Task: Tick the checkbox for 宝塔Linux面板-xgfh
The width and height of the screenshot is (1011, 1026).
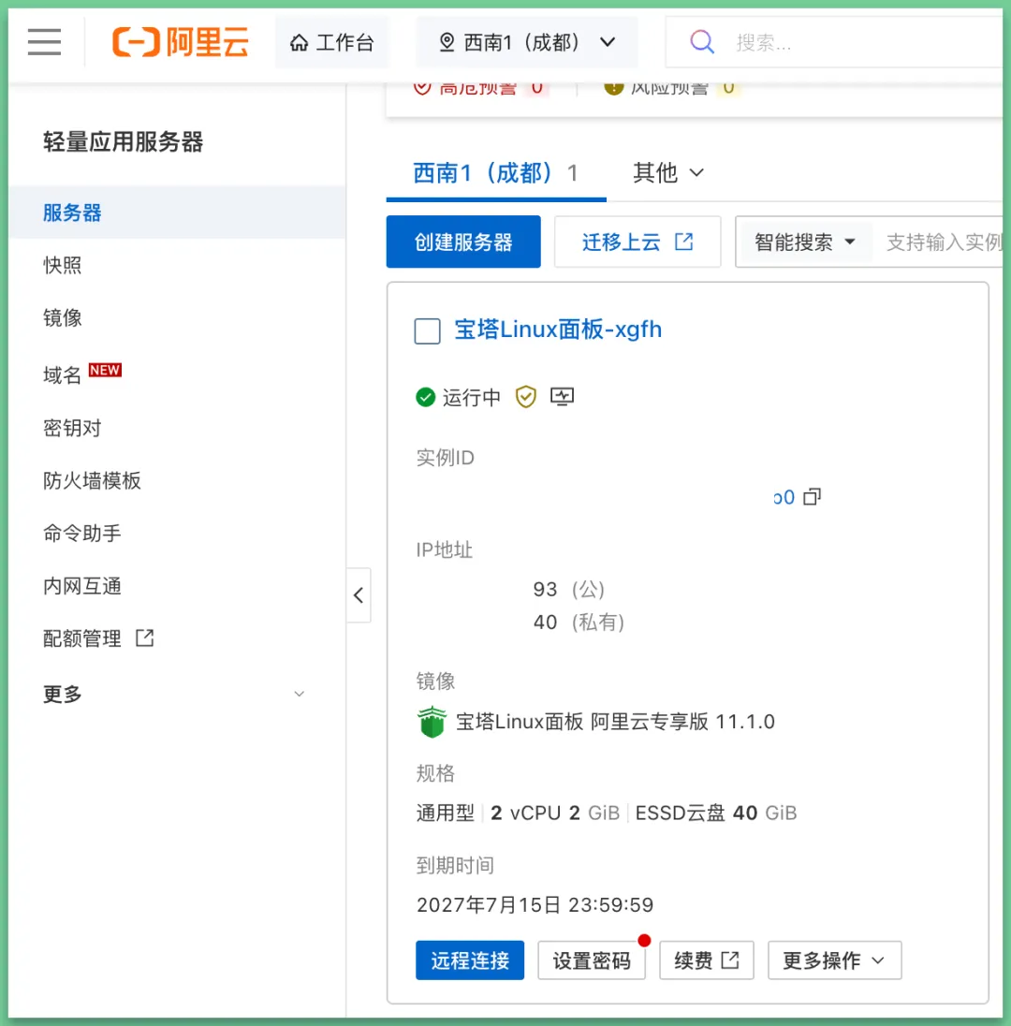Action: point(427,330)
